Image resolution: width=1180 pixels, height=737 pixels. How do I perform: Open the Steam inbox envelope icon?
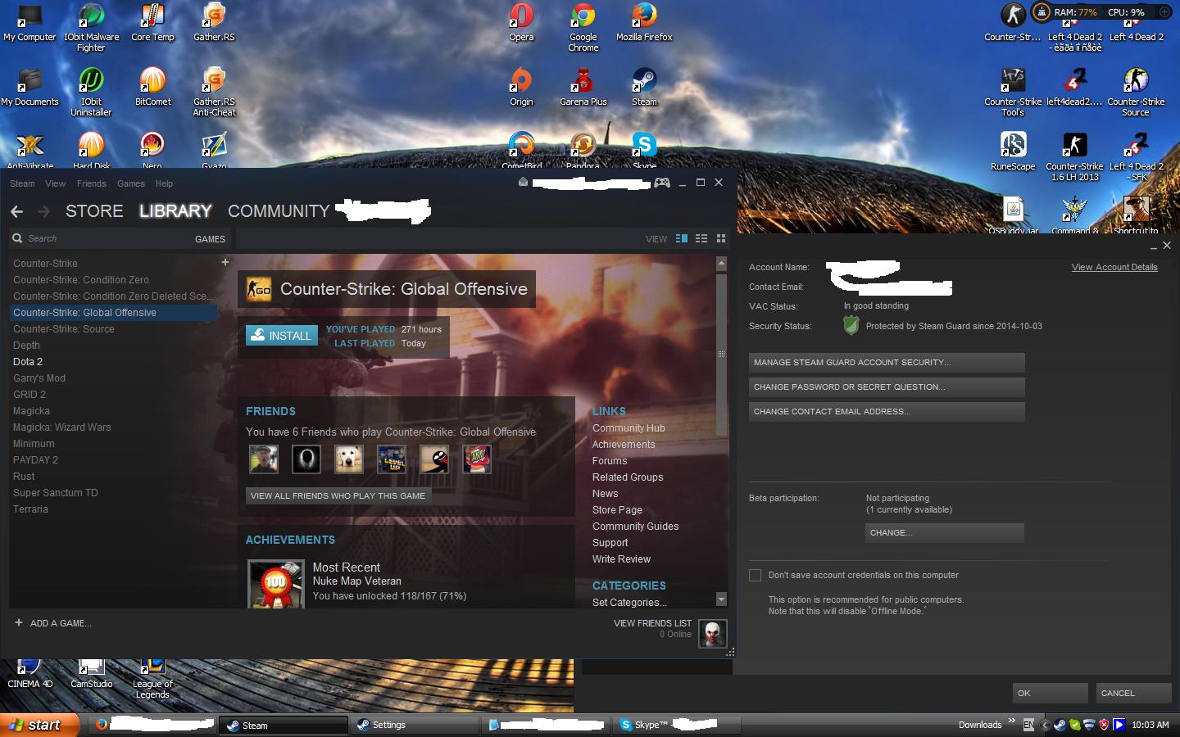tap(523, 183)
